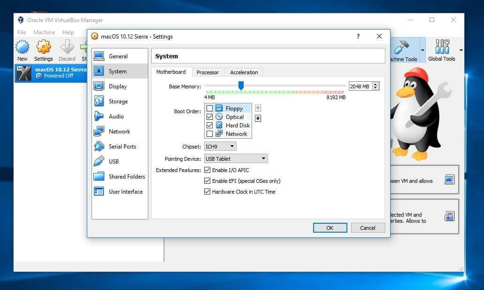Image resolution: width=484 pixels, height=290 pixels.
Task: Click the Base Memory slider handle
Action: (241, 86)
